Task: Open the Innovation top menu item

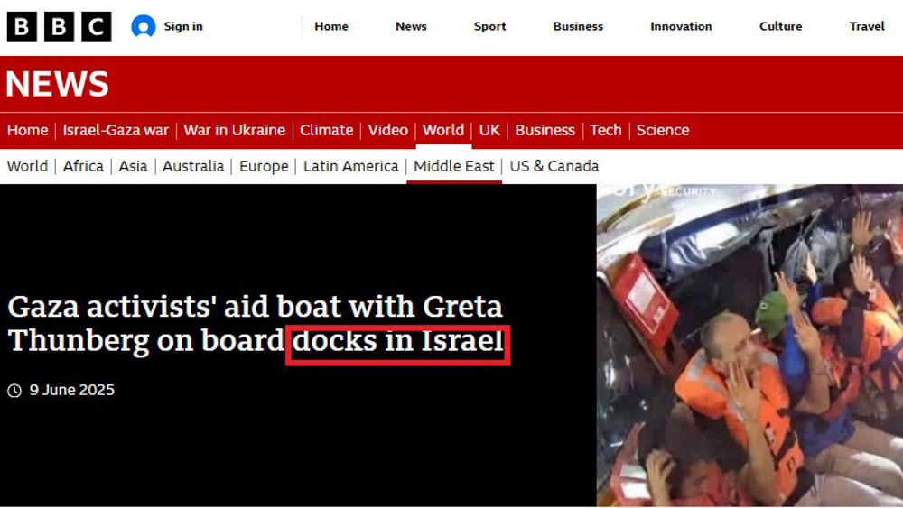Action: [x=681, y=26]
